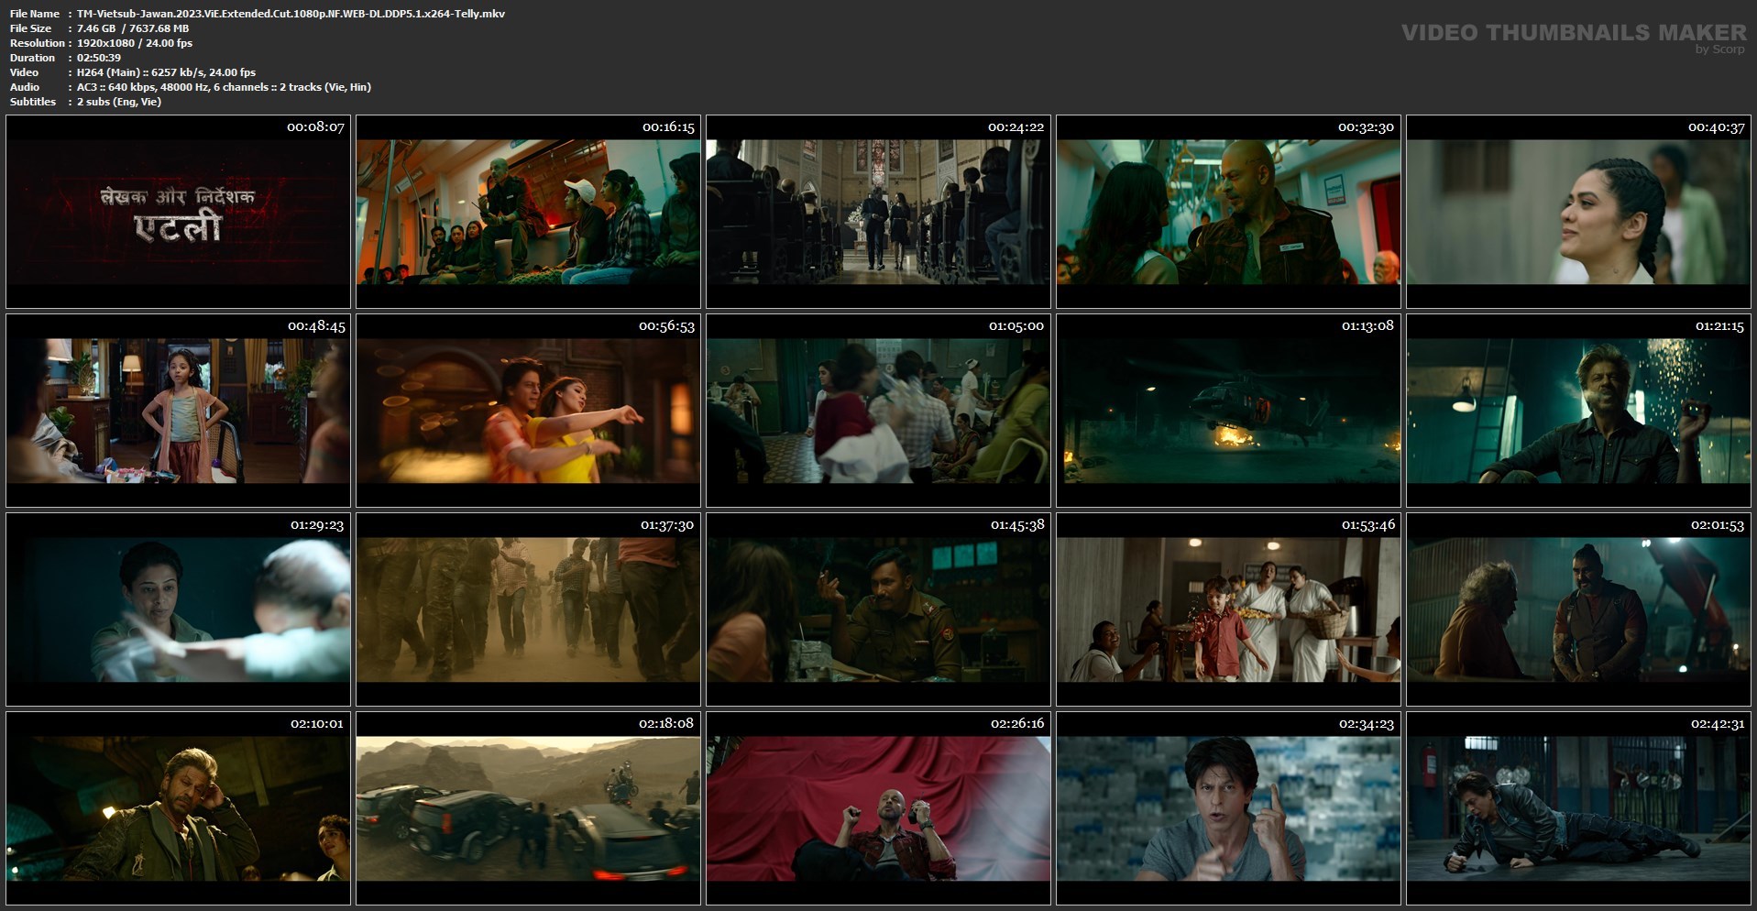This screenshot has width=1757, height=911.
Task: Open the 01:45:38 police officer thumbnail
Action: (878, 609)
